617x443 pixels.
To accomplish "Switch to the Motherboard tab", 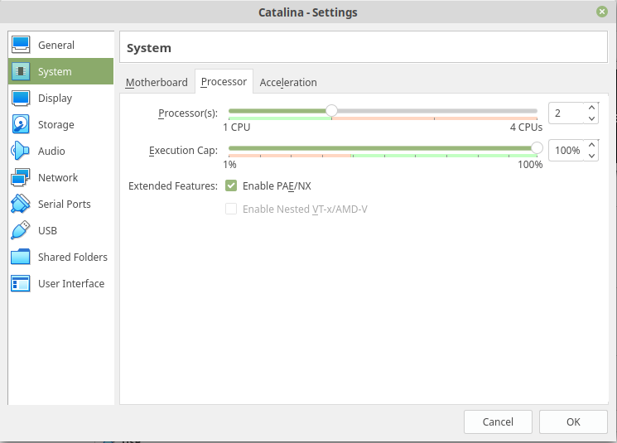I will [x=157, y=82].
